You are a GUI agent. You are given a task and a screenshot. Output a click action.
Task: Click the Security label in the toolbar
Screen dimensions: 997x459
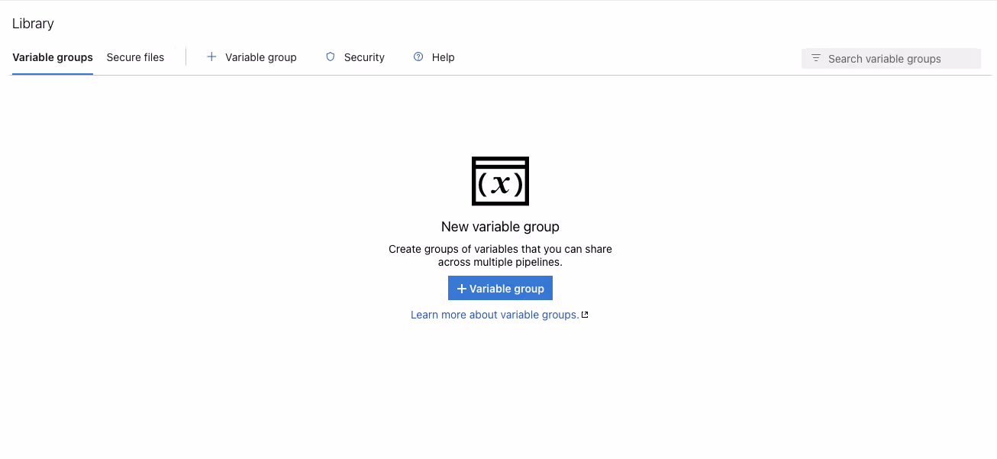[364, 57]
